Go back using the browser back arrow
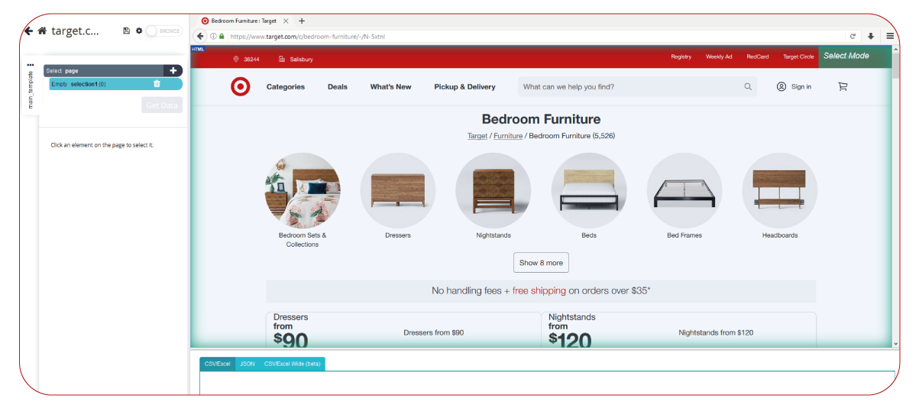The image size is (919, 408). (200, 36)
